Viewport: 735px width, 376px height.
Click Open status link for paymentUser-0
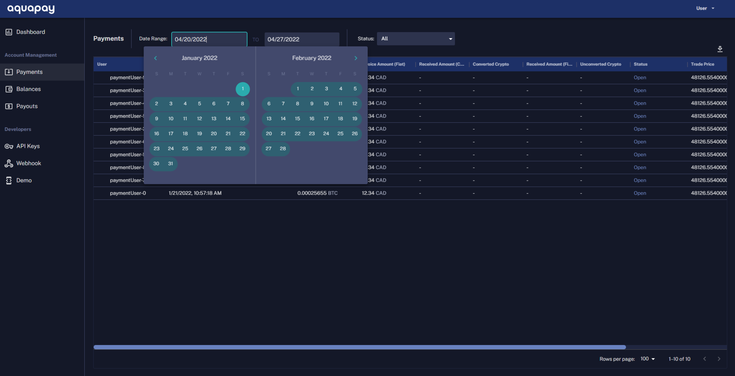point(640,193)
